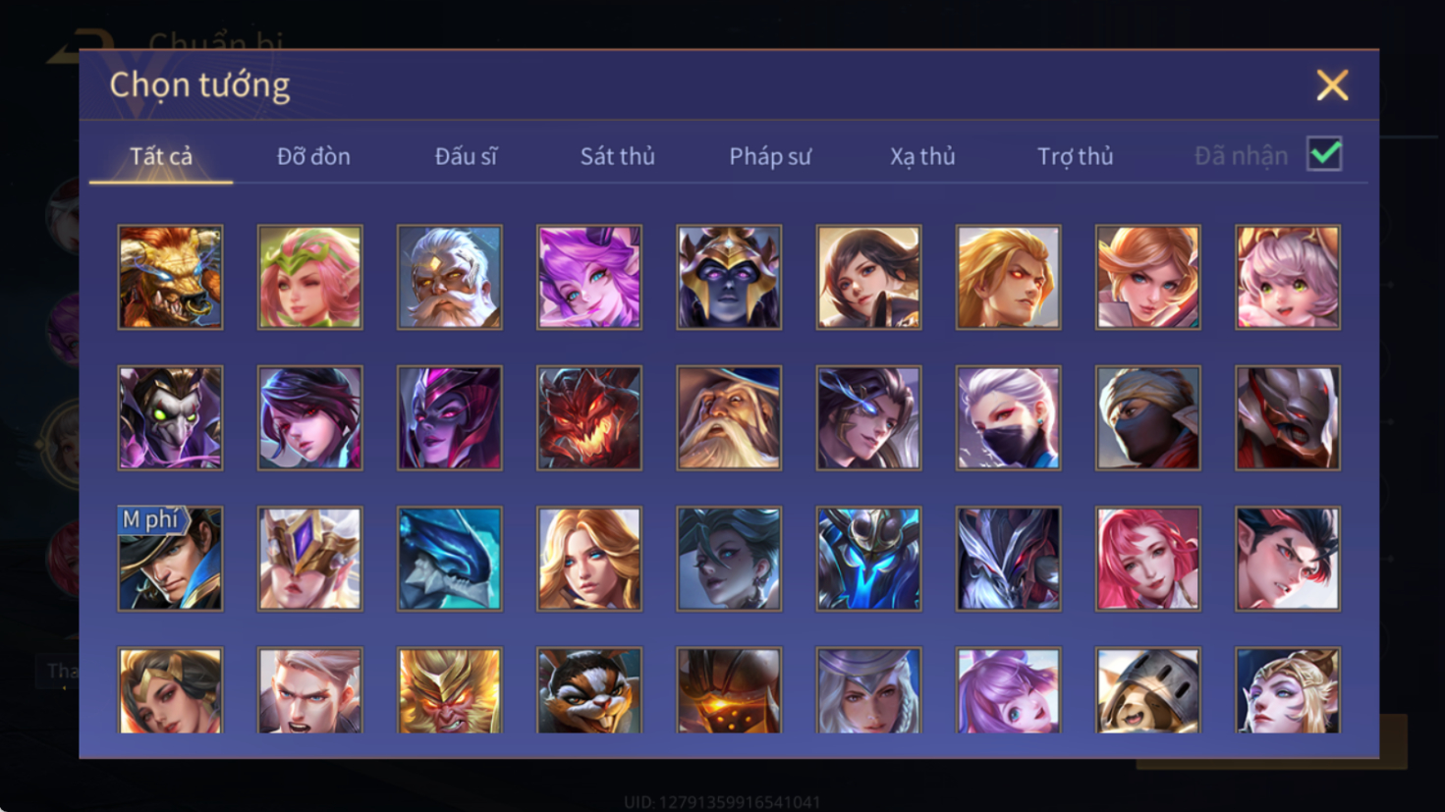1445x812 pixels.
Task: Switch to the Đỡ đòn tab
Action: click(313, 156)
